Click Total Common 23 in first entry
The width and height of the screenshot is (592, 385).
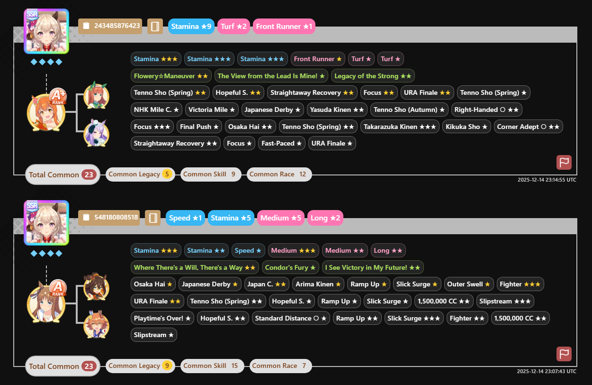(63, 174)
